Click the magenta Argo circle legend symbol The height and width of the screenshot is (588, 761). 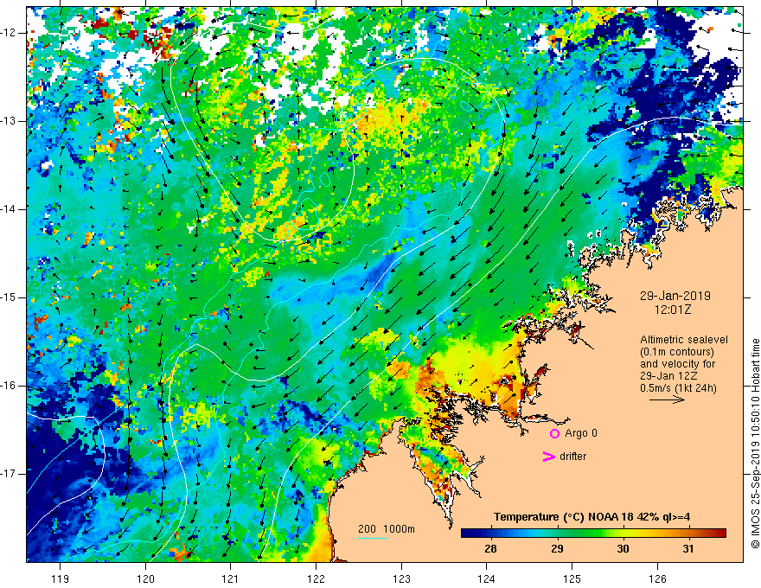tap(554, 433)
